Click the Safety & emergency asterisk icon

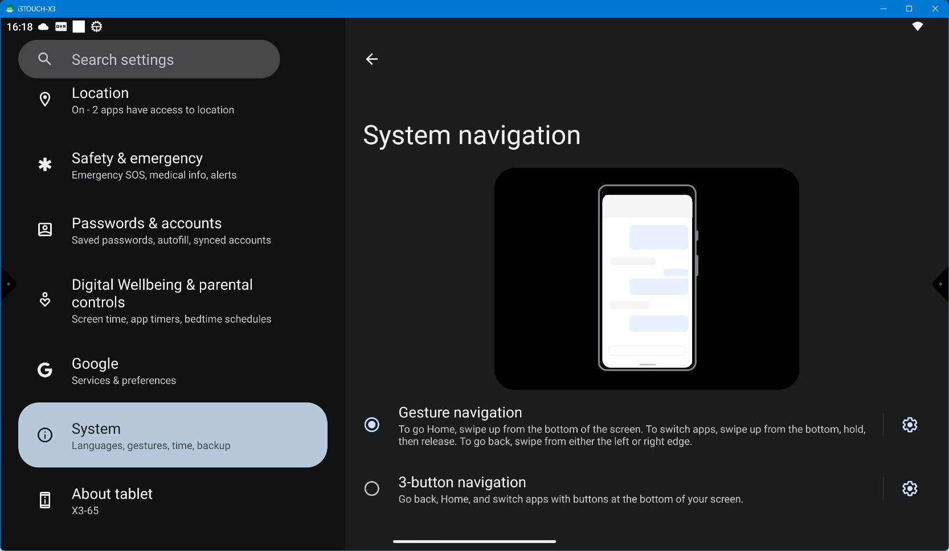45,165
